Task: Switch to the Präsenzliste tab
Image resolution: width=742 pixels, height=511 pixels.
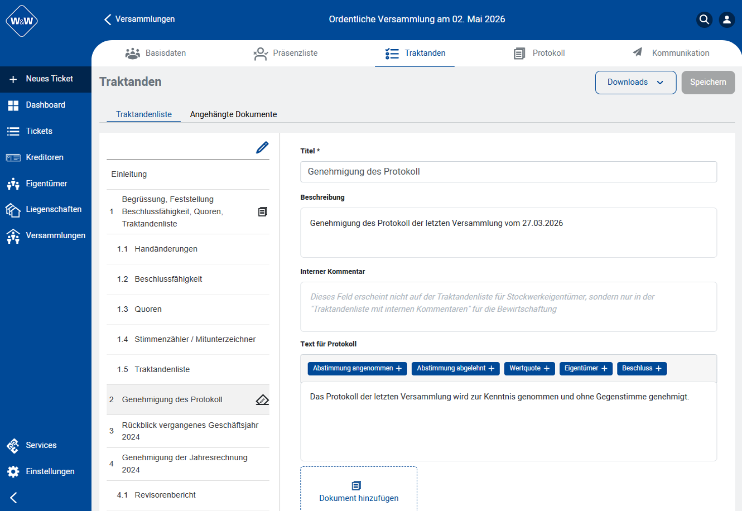Action: (285, 53)
